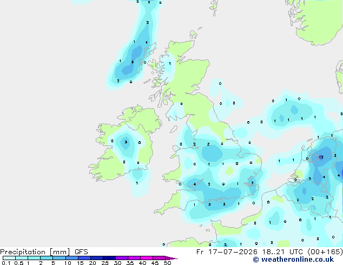Image resolution: width=343 pixels, height=265 pixels.
Task: Select the 25–30 mm dark navy swatch
Action: tap(109, 258)
